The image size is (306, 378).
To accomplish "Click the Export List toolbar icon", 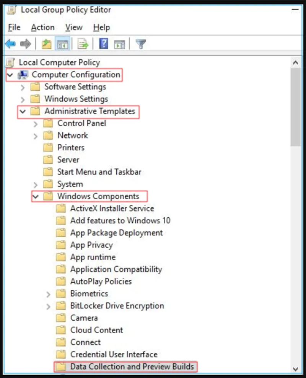I will click(x=83, y=44).
